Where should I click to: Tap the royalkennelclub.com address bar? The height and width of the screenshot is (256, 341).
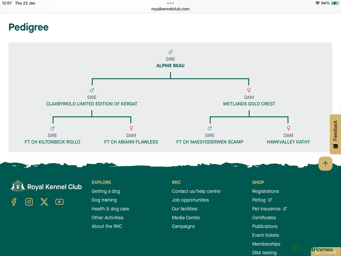pyautogui.click(x=170, y=9)
